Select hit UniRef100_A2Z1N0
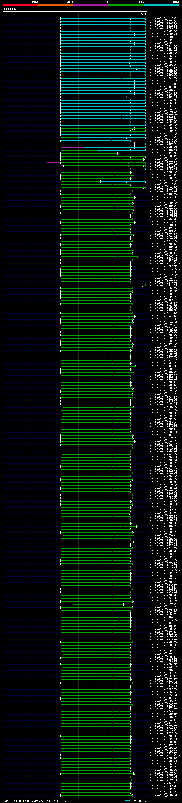The image size is (182, 803). [163, 78]
